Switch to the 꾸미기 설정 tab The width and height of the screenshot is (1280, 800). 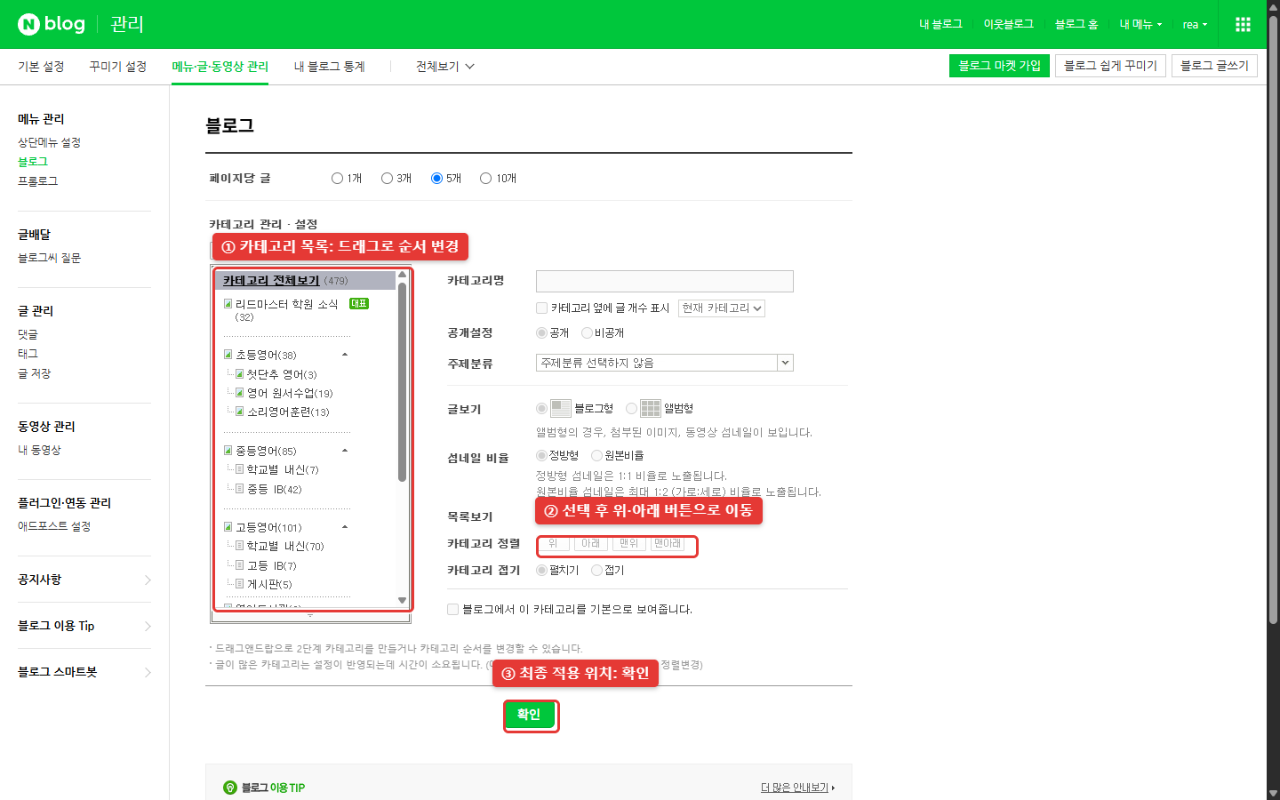(x=117, y=67)
